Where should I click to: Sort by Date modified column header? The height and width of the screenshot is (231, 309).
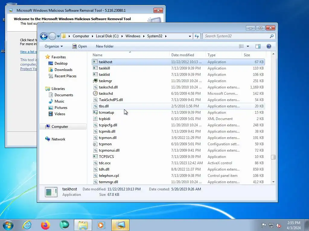click(x=187, y=55)
